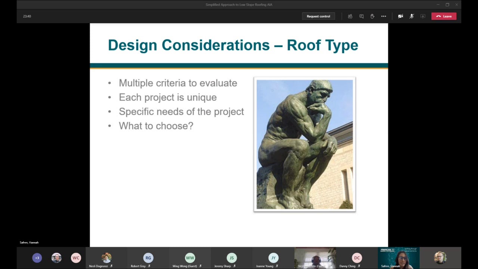The image size is (478, 269).
Task: Click Wing Wong (Guest) name label
Action: (184, 266)
